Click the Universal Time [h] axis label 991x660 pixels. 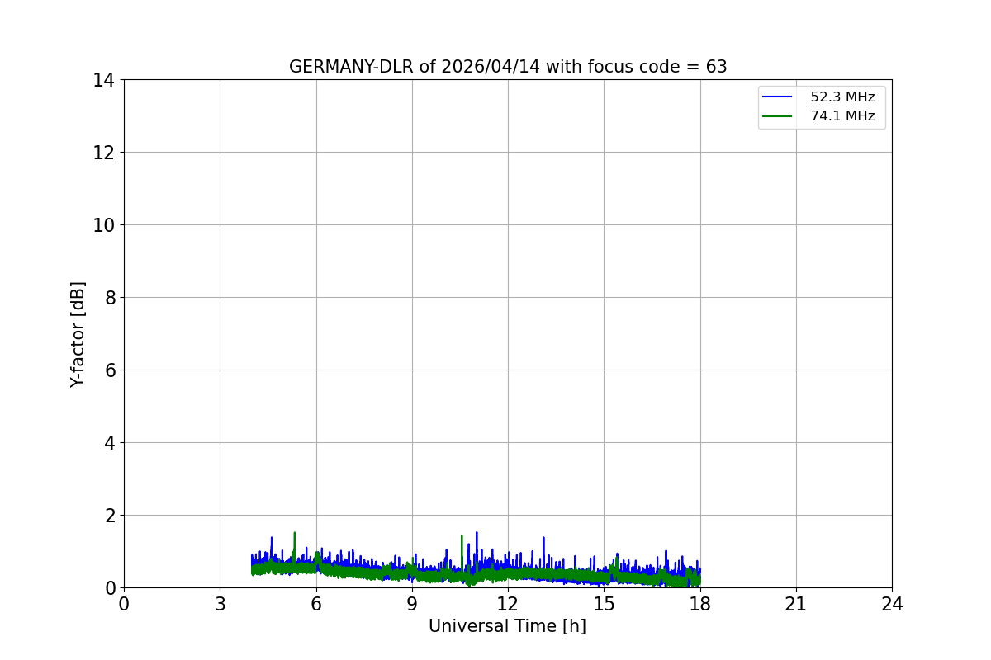point(507,626)
